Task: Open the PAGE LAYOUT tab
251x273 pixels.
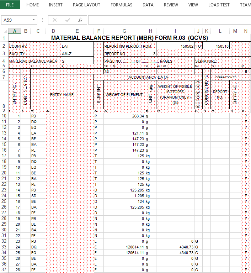Action: click(86, 5)
